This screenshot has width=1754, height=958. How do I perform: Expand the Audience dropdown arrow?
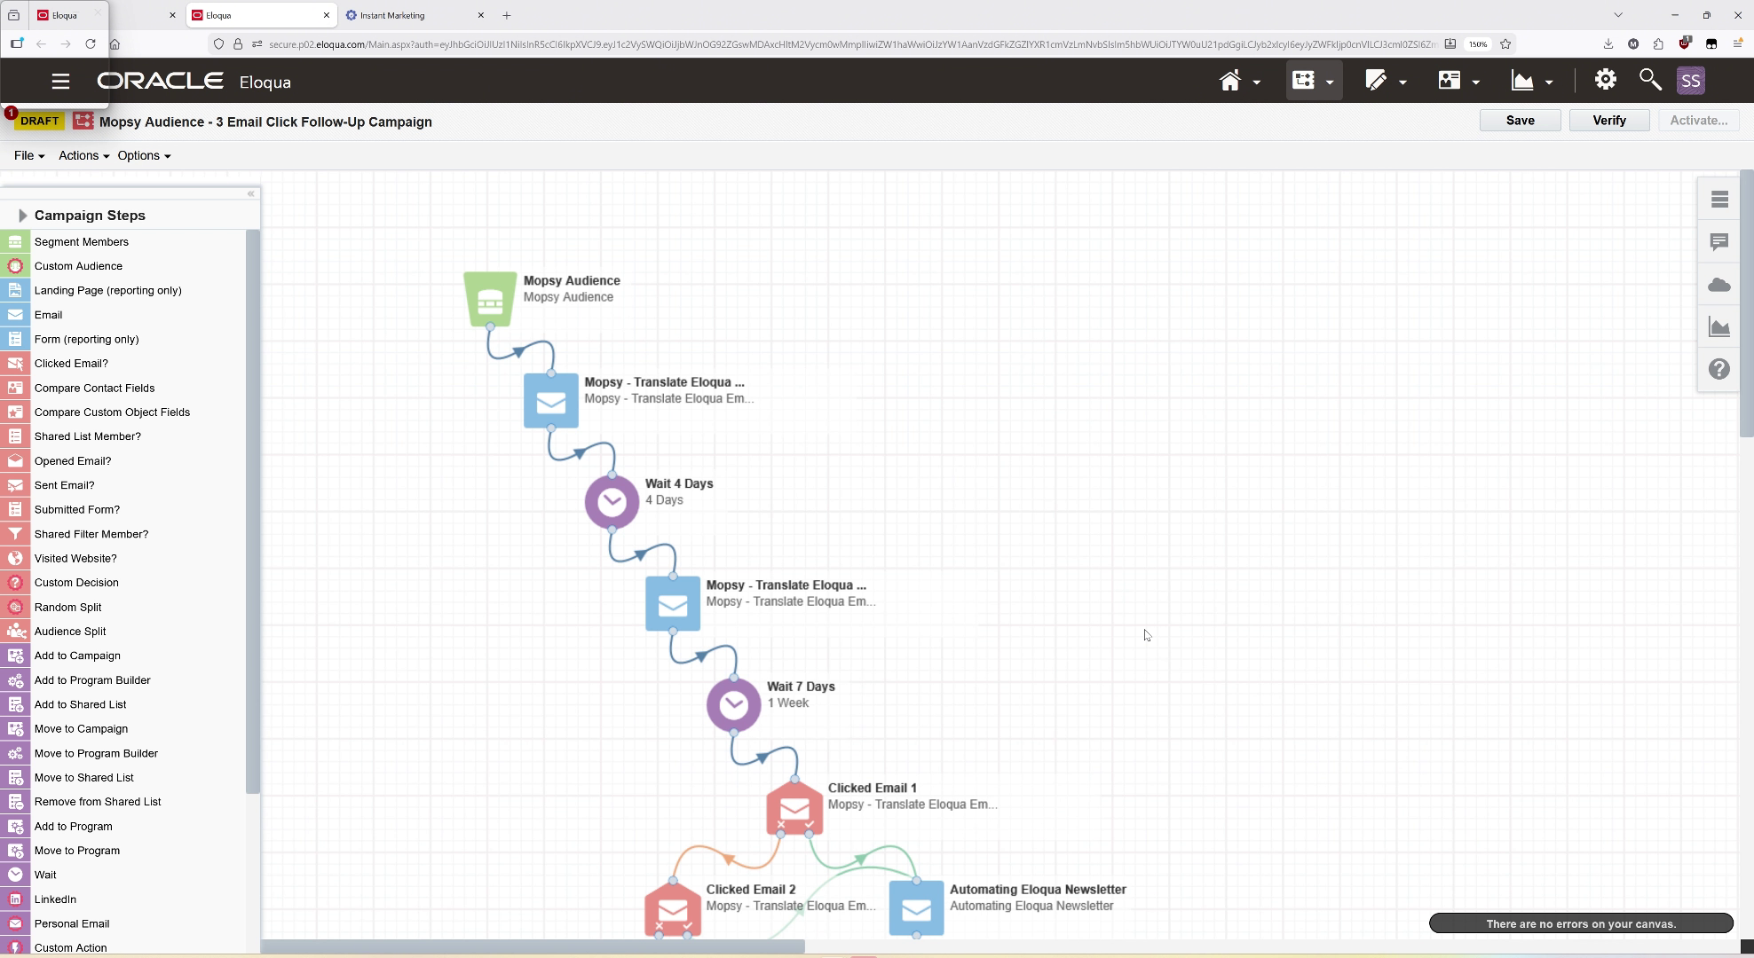click(x=1476, y=82)
